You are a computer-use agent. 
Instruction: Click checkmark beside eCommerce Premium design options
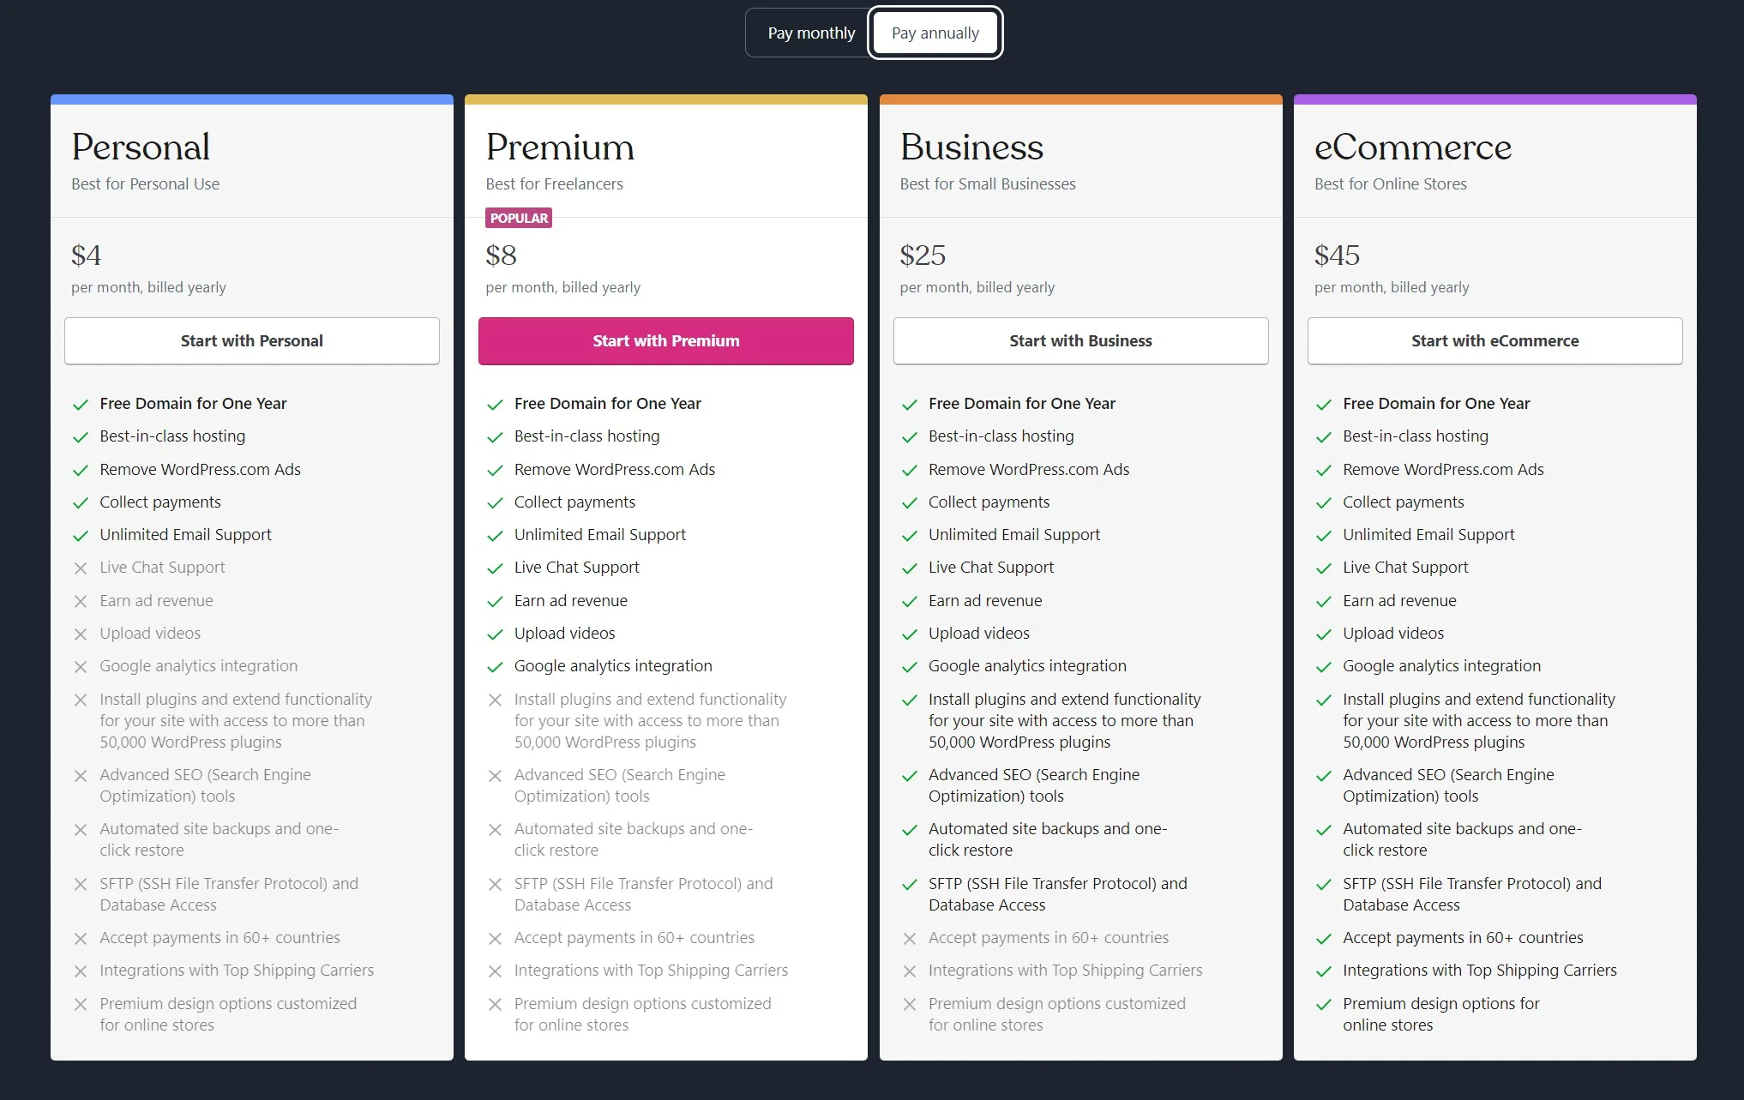(x=1324, y=1005)
